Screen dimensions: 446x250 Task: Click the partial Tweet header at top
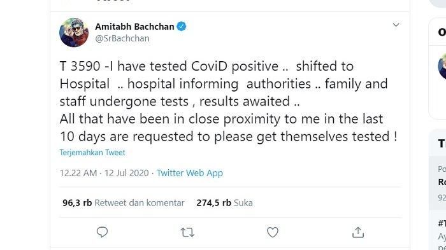114,1
